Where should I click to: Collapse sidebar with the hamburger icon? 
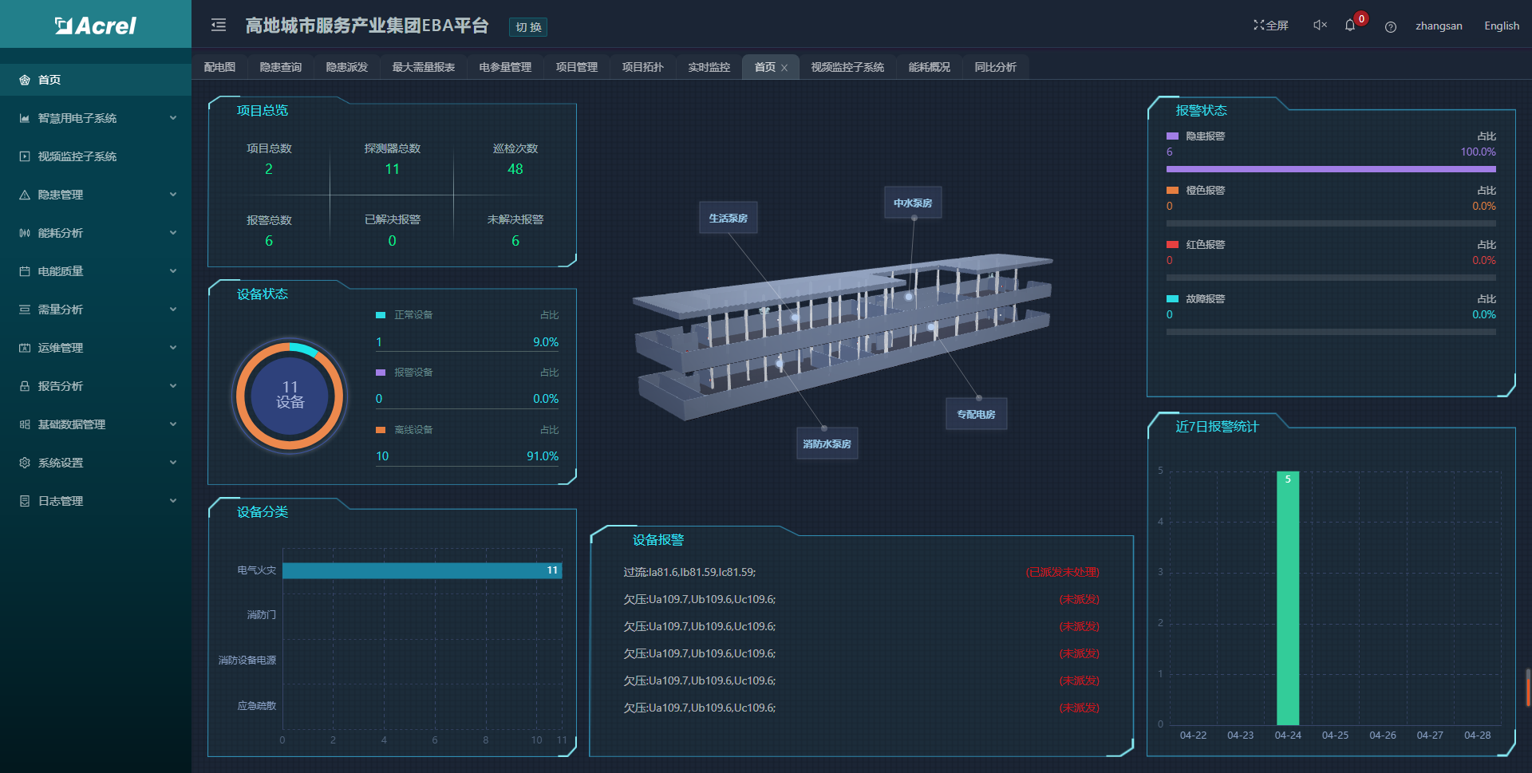pos(218,25)
